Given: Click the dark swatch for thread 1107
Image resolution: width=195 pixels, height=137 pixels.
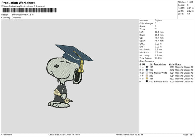Looking at the screenshot, I should 147,67.
